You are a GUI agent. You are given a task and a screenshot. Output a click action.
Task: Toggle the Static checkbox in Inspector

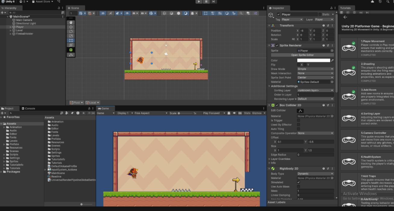point(320,14)
